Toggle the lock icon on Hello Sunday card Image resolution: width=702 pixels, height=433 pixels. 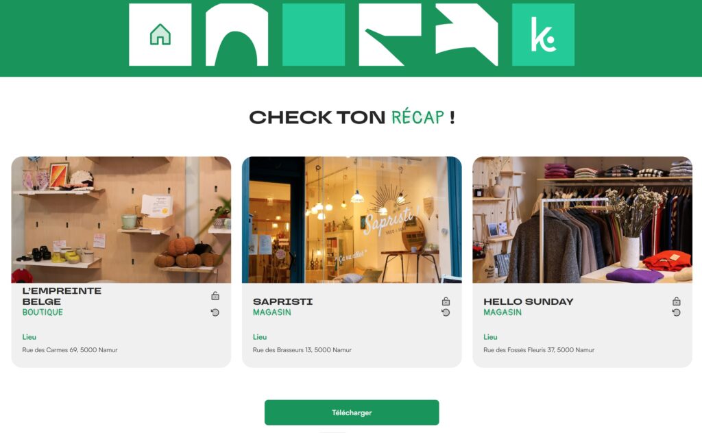pos(677,301)
